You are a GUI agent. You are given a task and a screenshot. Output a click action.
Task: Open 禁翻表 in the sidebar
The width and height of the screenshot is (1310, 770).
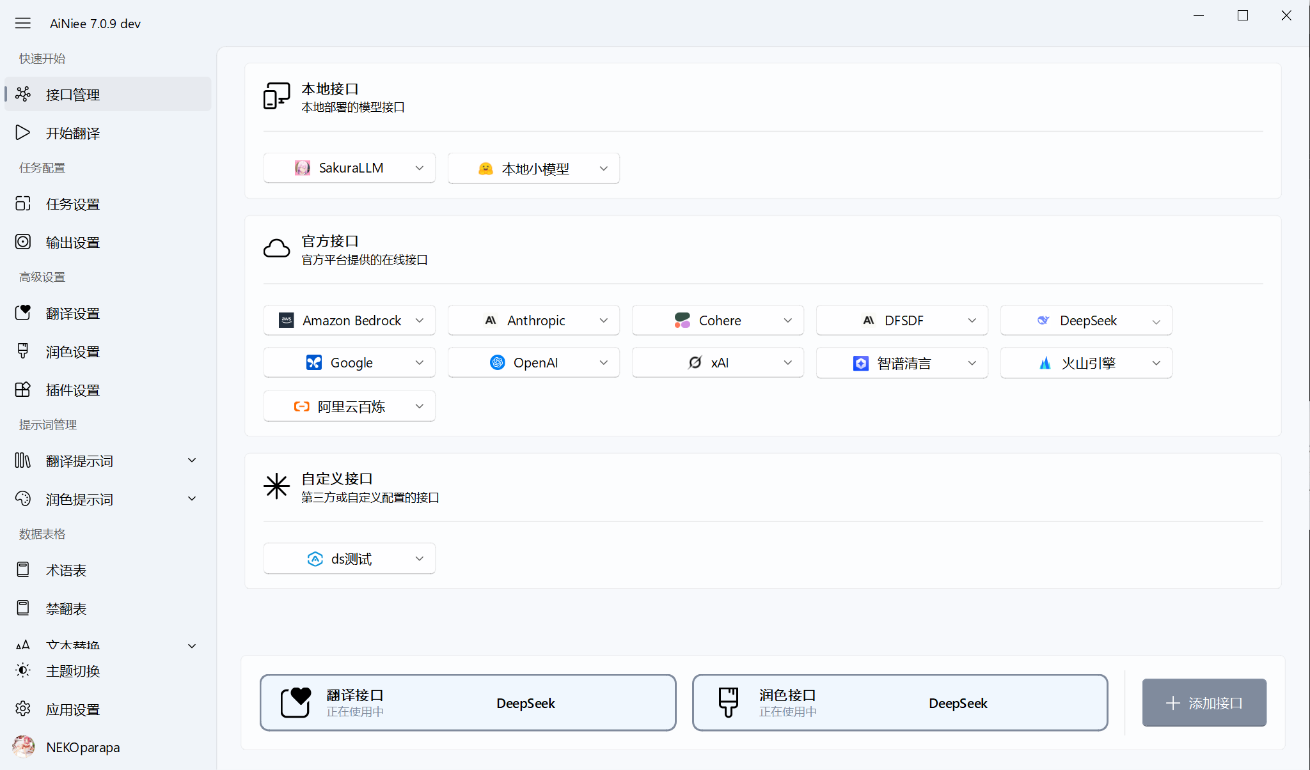coord(66,608)
